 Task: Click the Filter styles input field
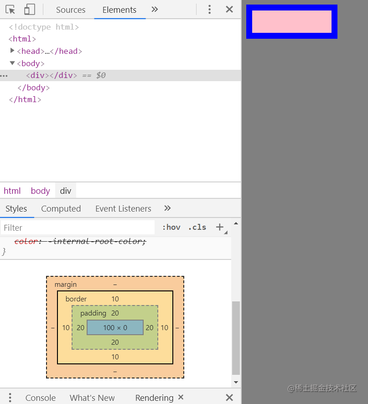pos(78,227)
